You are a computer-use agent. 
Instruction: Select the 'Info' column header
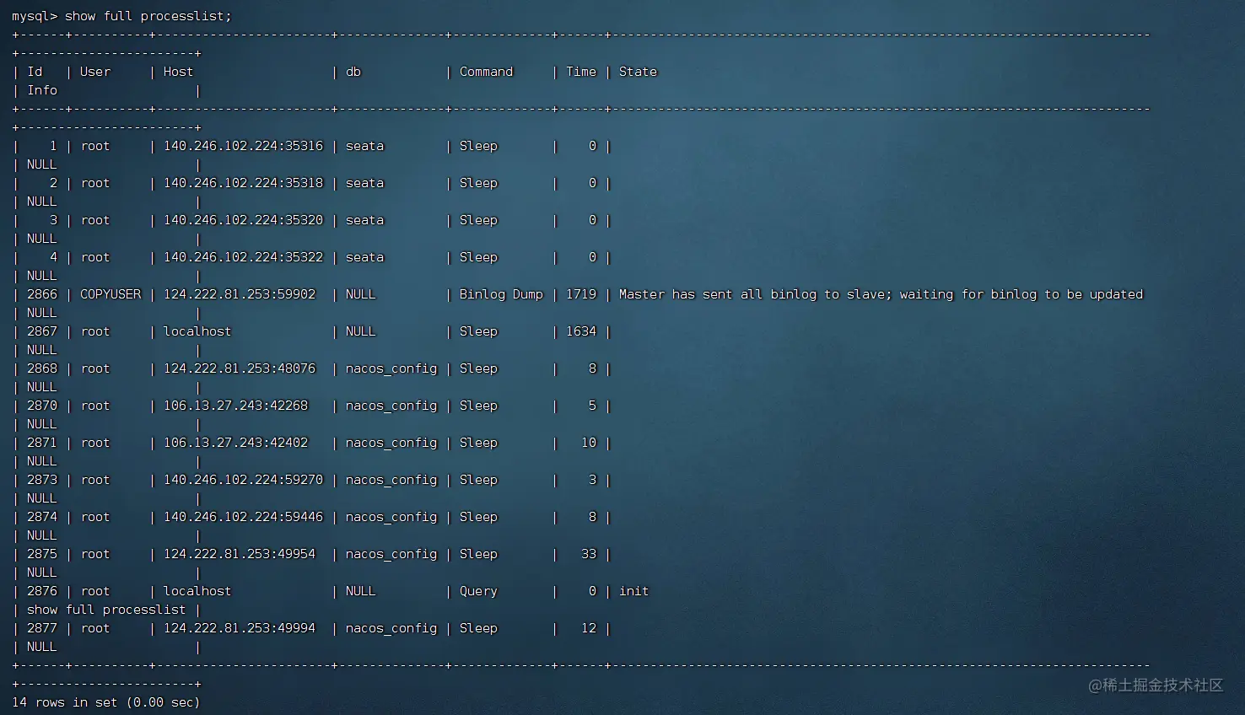(x=42, y=90)
